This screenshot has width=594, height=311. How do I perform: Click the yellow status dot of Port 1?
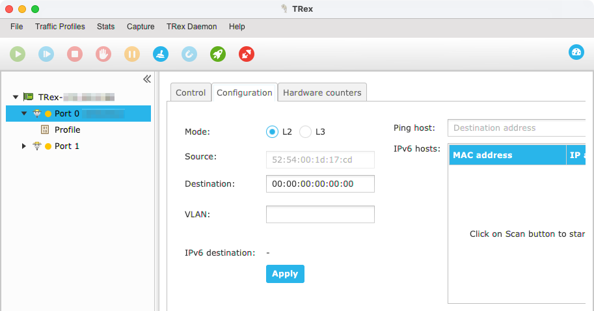point(48,146)
